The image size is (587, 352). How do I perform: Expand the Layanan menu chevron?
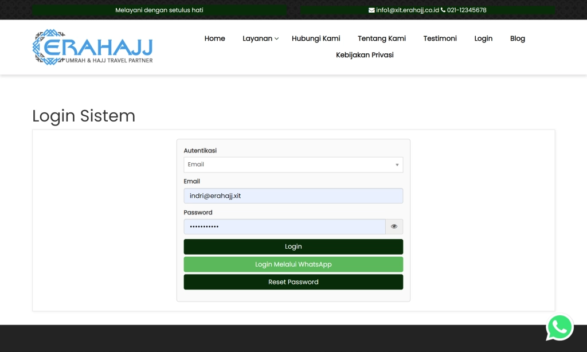[x=276, y=38]
